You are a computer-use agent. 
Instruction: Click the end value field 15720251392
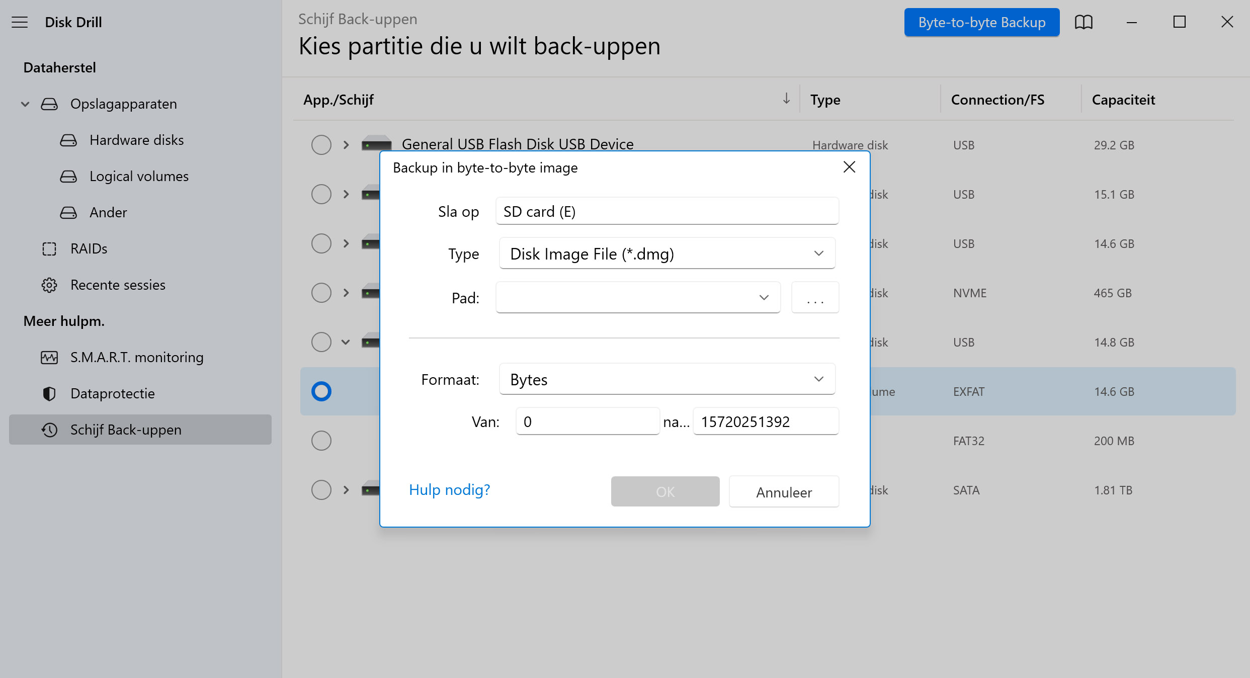click(766, 421)
